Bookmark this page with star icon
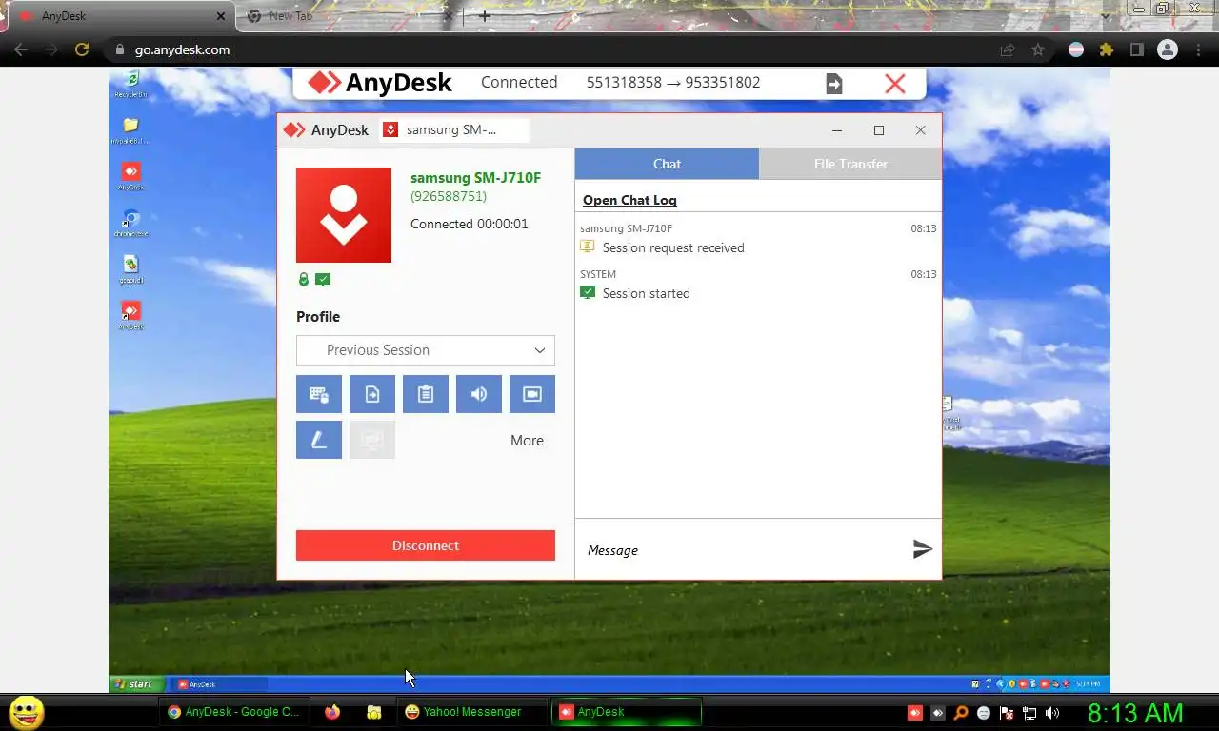The image size is (1219, 731). tap(1038, 49)
